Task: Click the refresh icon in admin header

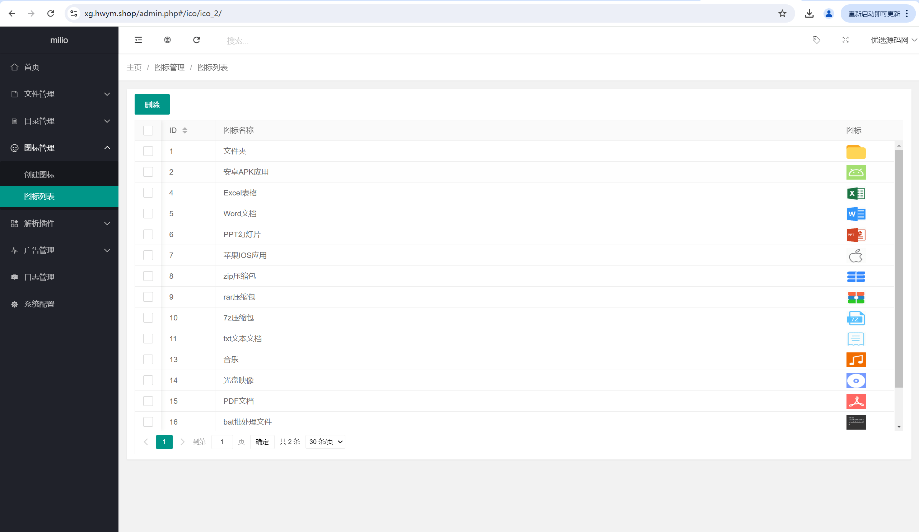Action: pyautogui.click(x=197, y=40)
